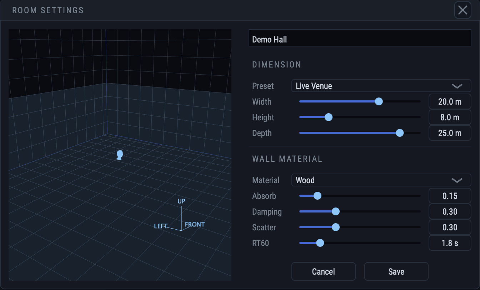Click the ROOM SETTINGS dialog title
The width and height of the screenshot is (480, 290).
[x=48, y=10]
